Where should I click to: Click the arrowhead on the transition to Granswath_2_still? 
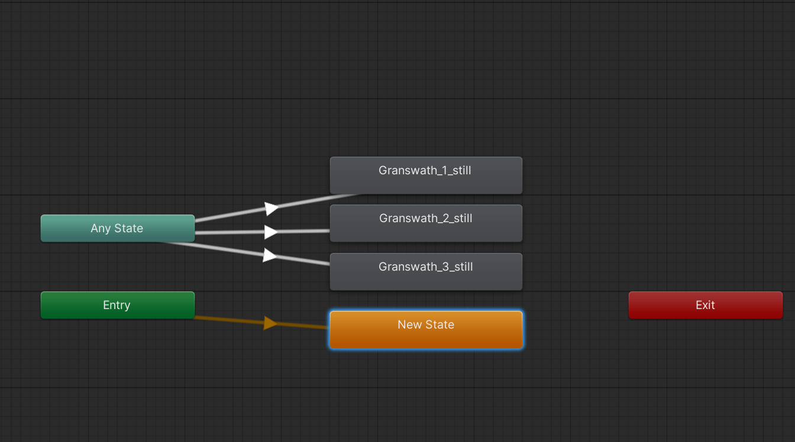(x=270, y=232)
